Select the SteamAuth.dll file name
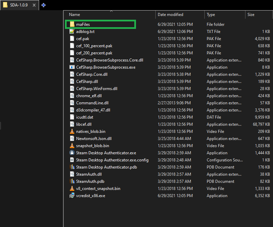 (x=89, y=174)
